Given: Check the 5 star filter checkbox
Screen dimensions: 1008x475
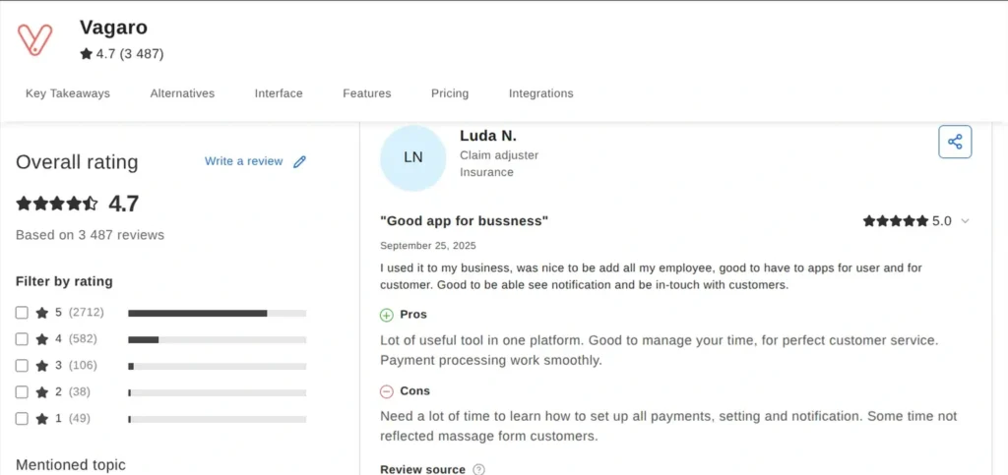Looking at the screenshot, I should [x=22, y=313].
